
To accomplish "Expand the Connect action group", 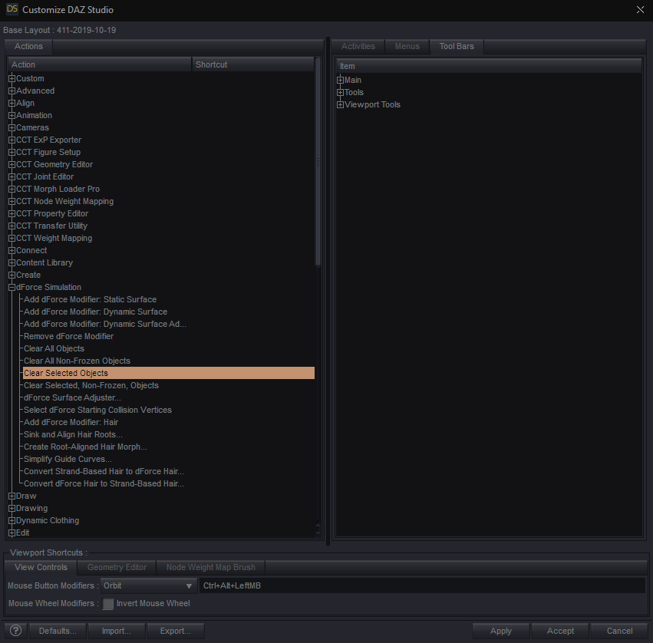I will [12, 250].
